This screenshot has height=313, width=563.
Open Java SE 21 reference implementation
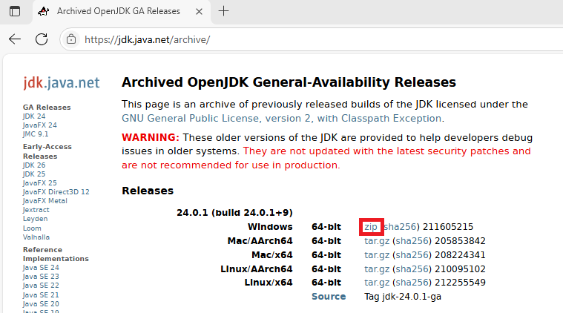click(x=41, y=294)
